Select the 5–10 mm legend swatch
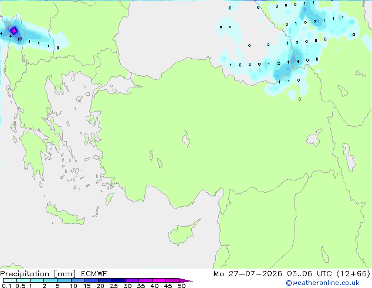 click(64, 280)
